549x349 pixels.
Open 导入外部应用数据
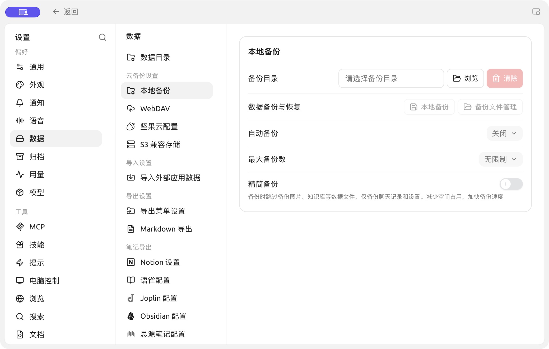(x=167, y=178)
